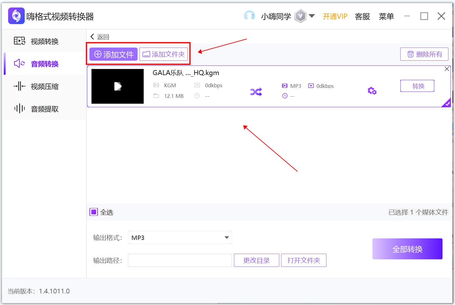Select the 音频提取 feature
455x305 pixels.
click(x=19, y=109)
